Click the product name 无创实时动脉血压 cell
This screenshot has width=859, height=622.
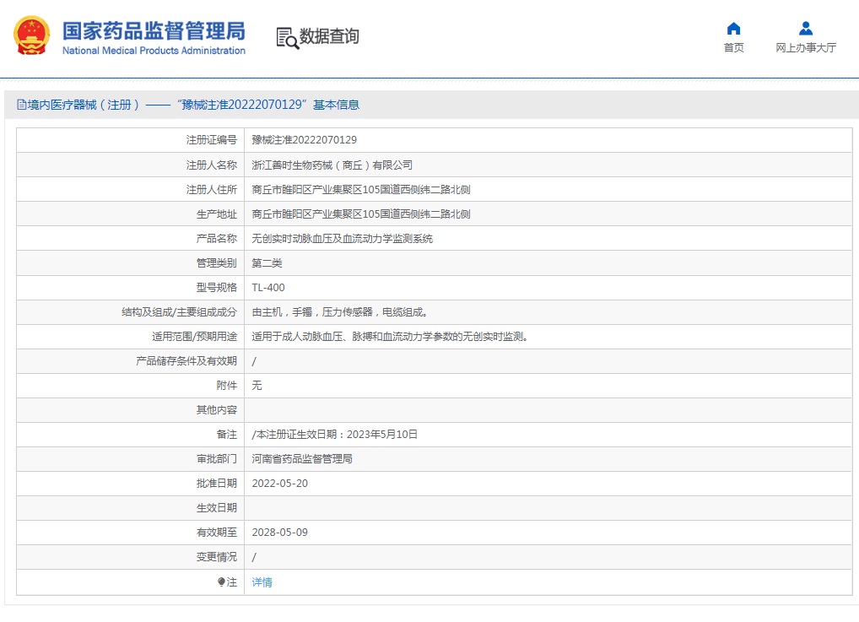pos(342,239)
